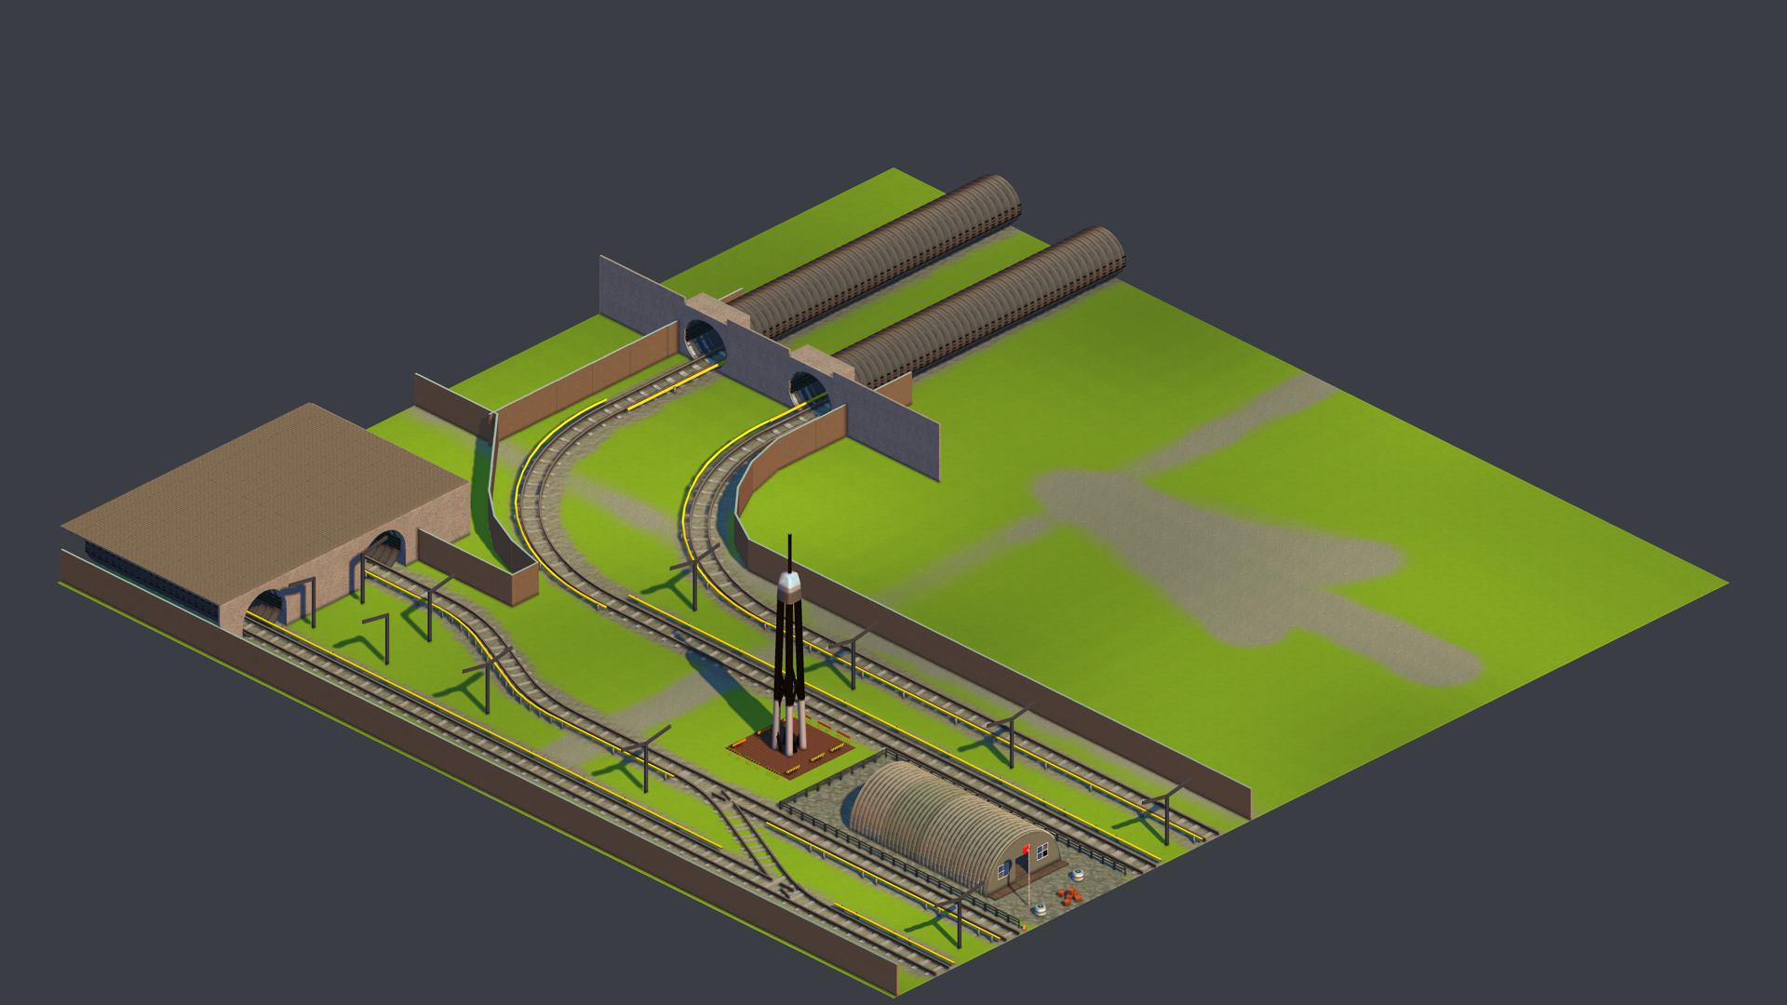Screen dimensions: 1787x1005
Task: Select the pile of orange crates
Action: [x=1070, y=895]
